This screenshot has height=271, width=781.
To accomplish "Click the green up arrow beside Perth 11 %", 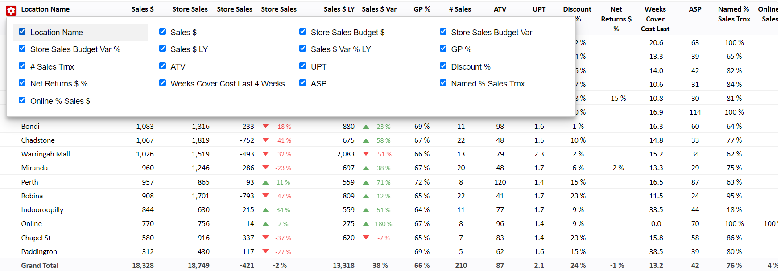I will pos(266,182).
